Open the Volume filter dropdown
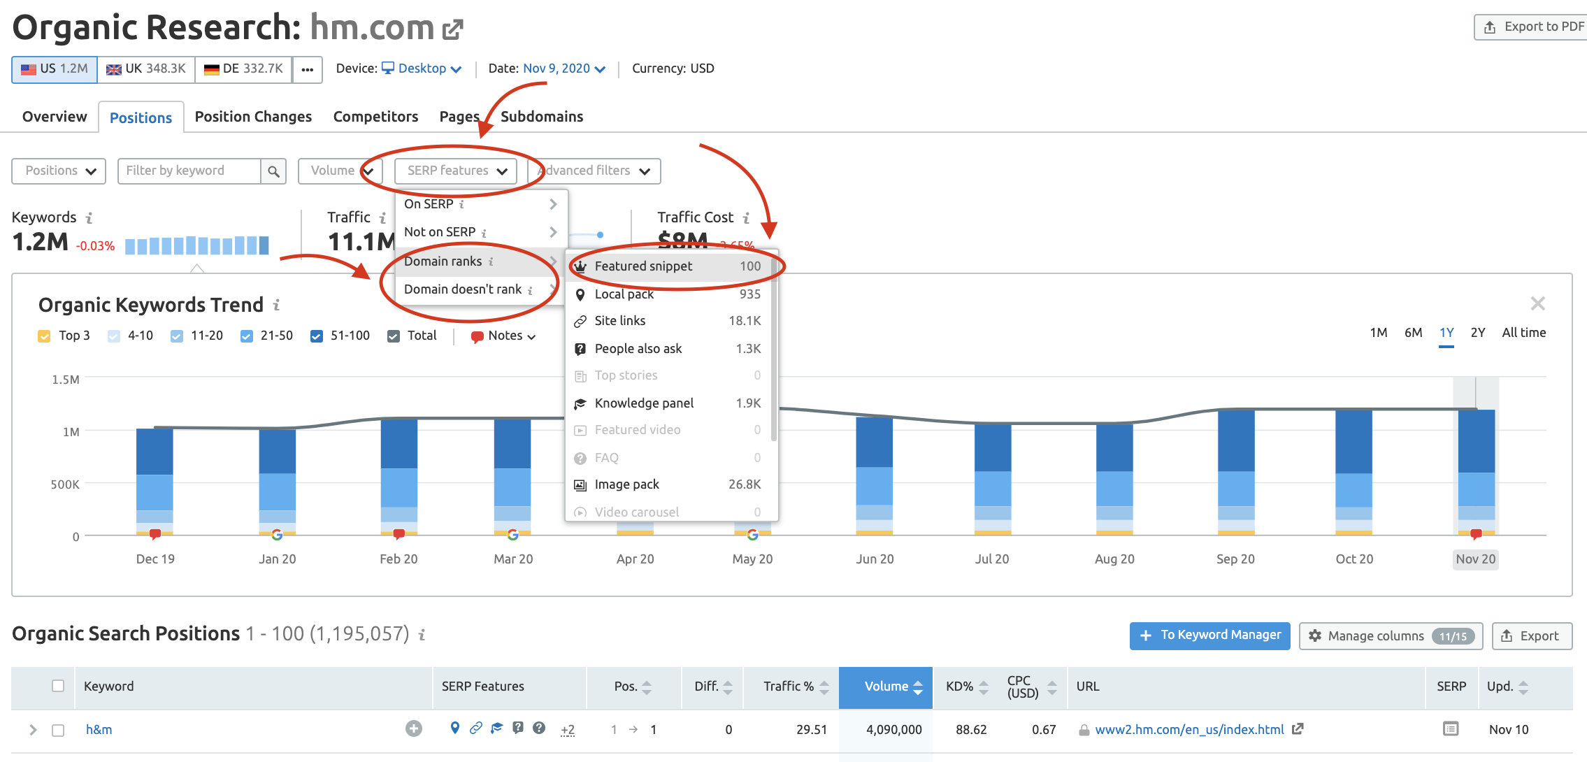 point(340,171)
